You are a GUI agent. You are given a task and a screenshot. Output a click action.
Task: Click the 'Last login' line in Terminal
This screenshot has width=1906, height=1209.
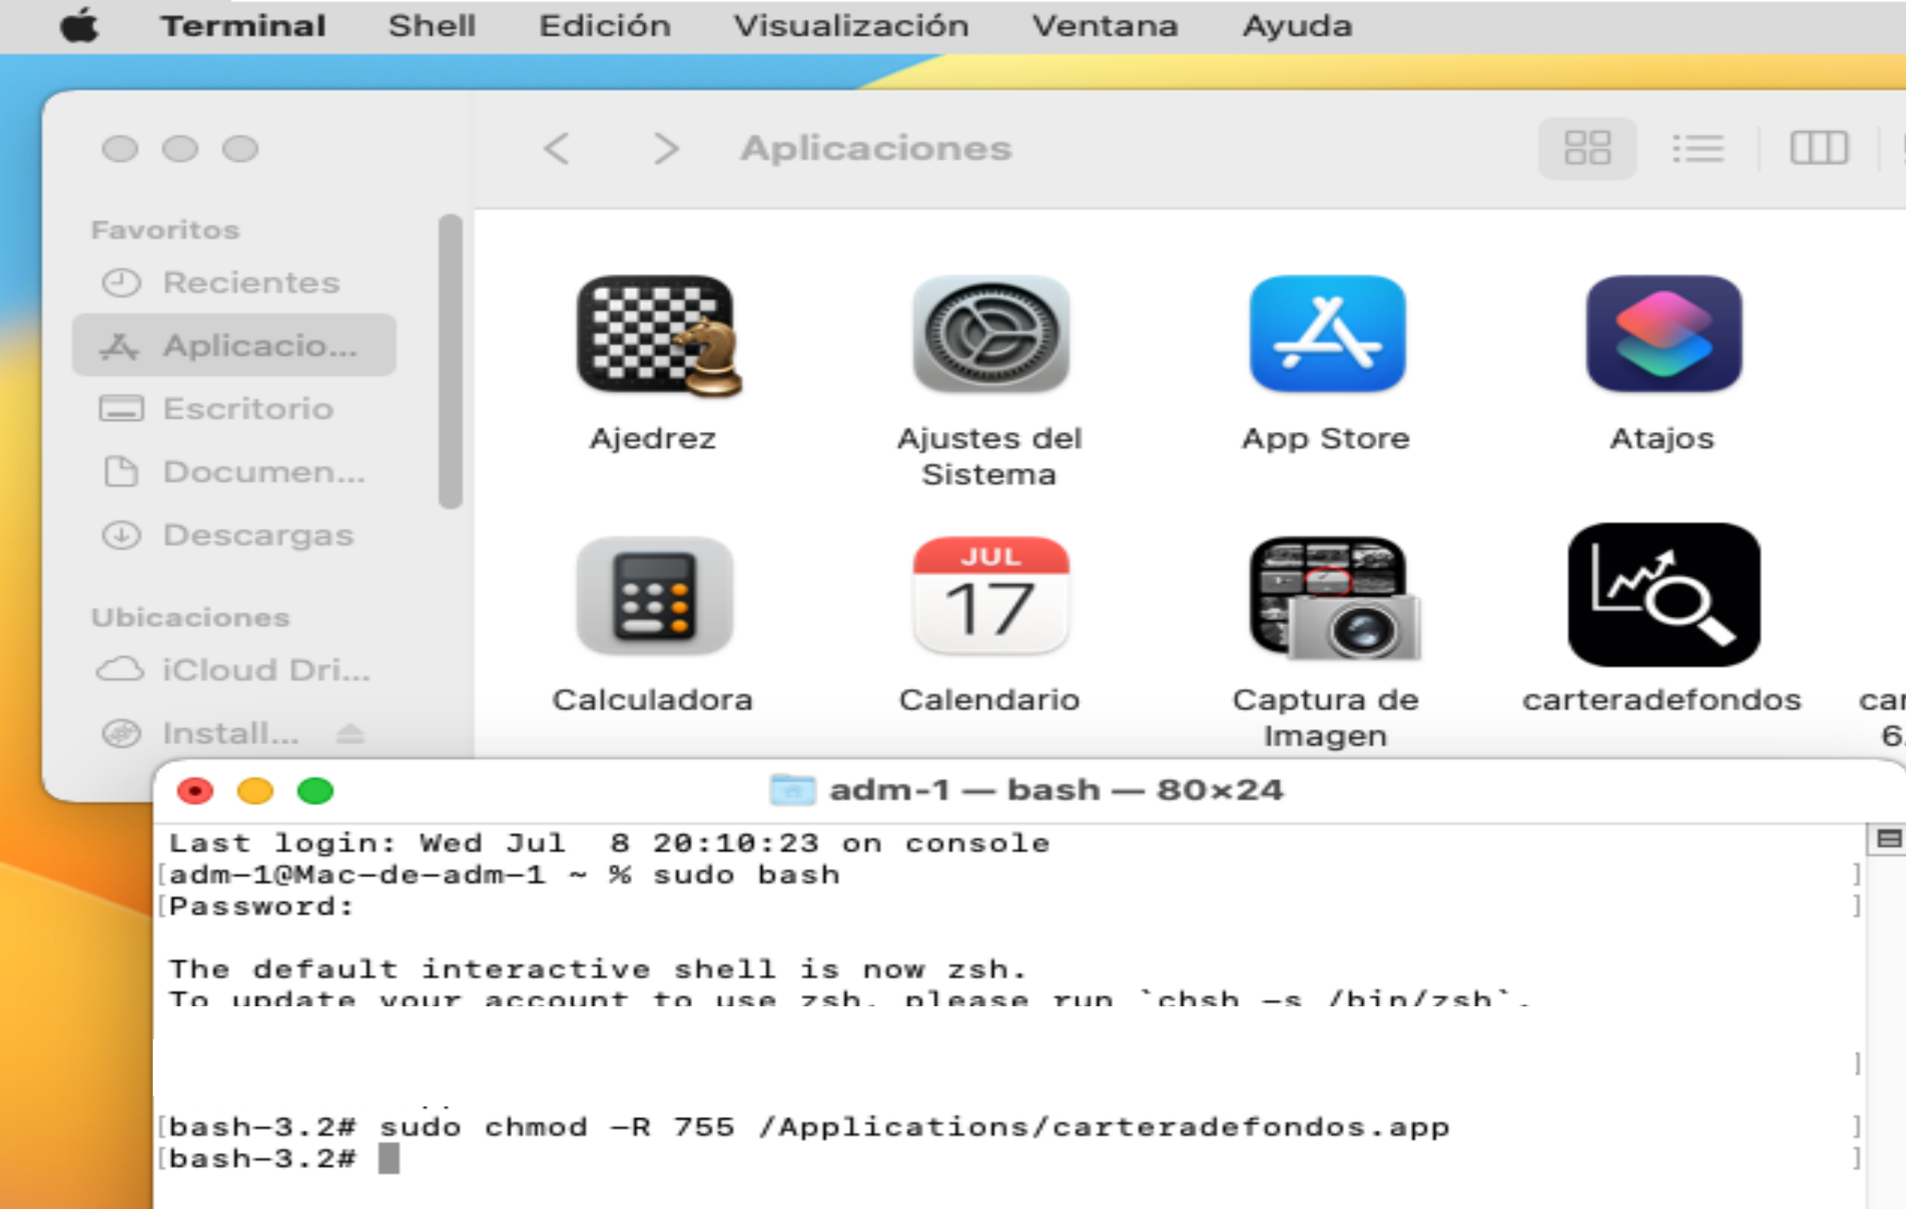[x=609, y=843]
